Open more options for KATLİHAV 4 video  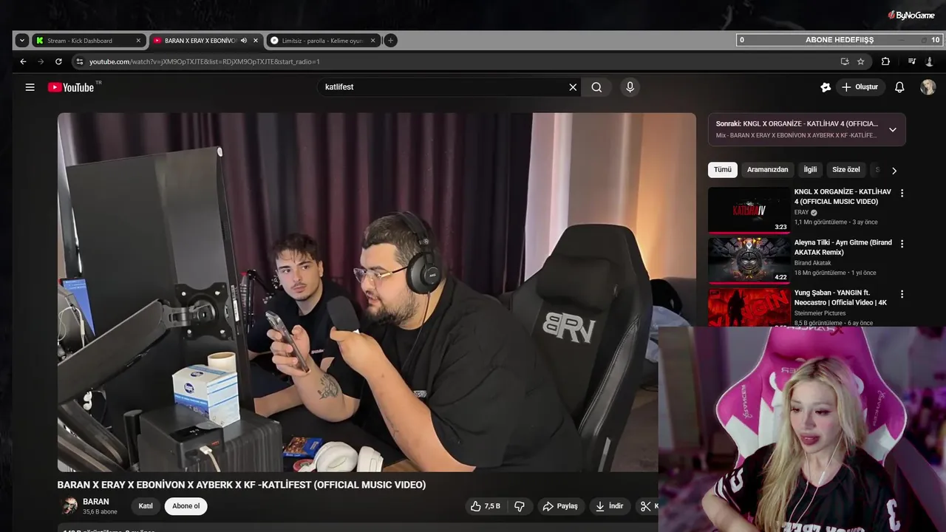point(902,193)
